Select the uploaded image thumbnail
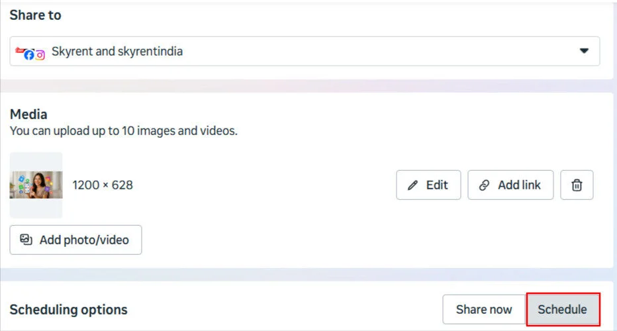The width and height of the screenshot is (617, 331). click(x=36, y=185)
